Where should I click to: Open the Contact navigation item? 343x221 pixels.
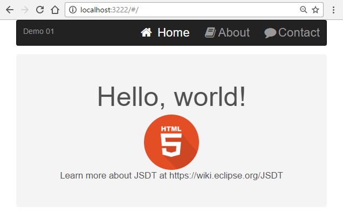pyautogui.click(x=292, y=32)
